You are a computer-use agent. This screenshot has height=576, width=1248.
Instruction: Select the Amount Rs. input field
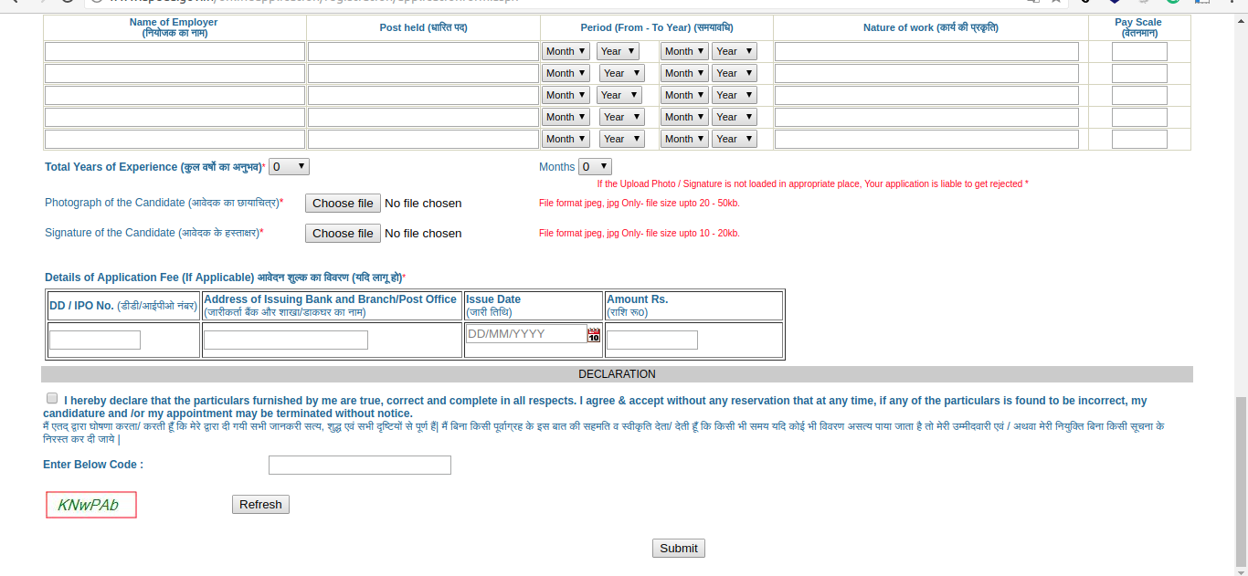point(651,340)
